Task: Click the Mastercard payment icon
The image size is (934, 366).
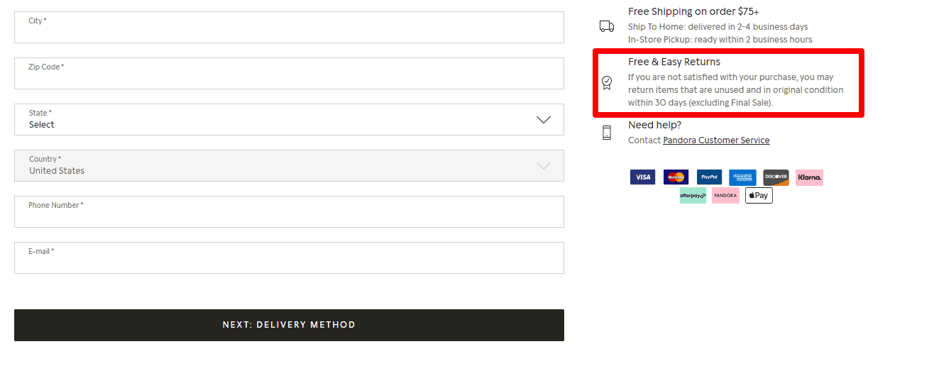Action: click(676, 177)
